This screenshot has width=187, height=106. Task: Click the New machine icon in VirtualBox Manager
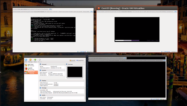(x=26, y=59)
